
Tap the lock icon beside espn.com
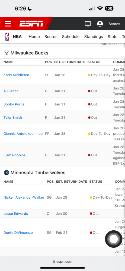pos(54,262)
